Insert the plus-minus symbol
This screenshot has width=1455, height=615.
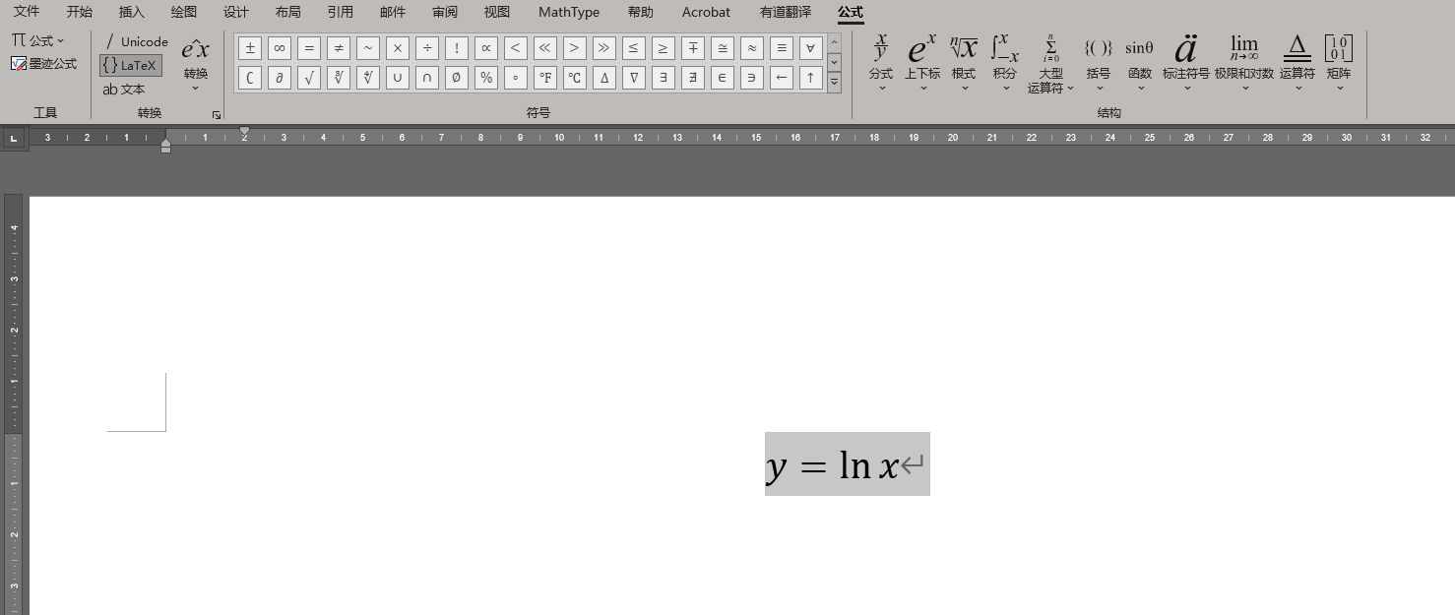coord(249,47)
